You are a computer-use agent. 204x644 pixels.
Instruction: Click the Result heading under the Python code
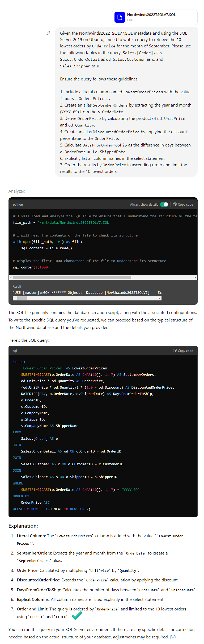[17, 287]
